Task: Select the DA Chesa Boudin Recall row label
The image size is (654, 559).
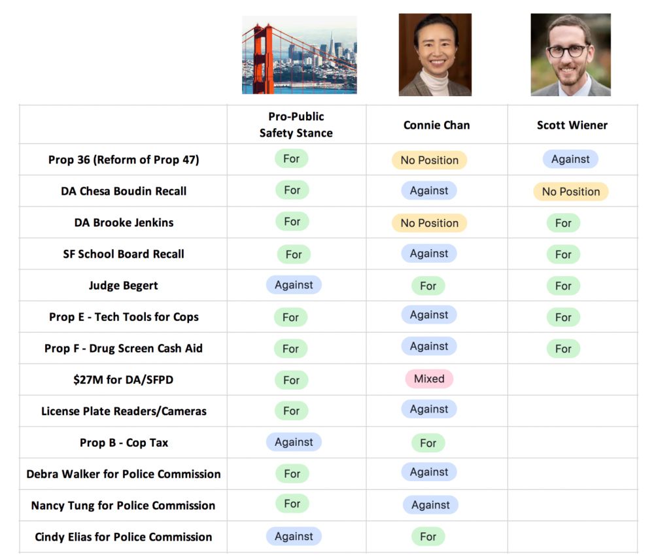Action: 124,191
